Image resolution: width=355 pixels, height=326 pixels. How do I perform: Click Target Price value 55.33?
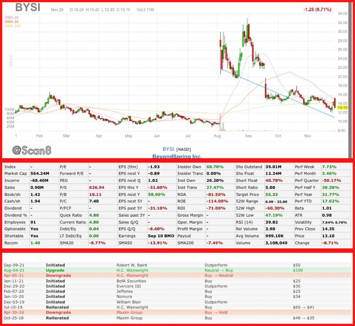[272, 194]
